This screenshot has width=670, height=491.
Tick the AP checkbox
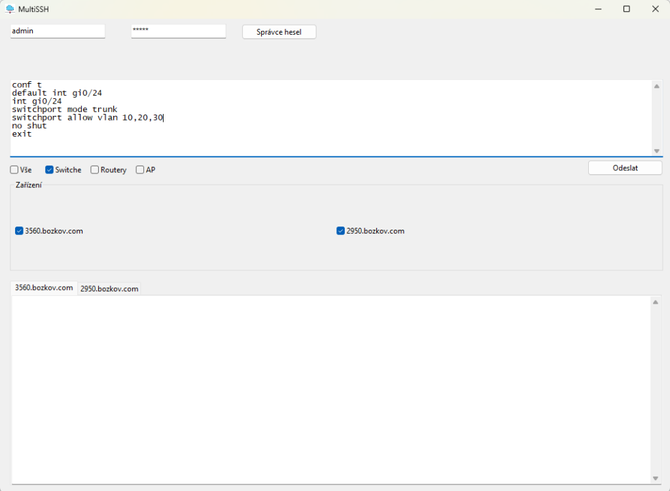tap(140, 170)
